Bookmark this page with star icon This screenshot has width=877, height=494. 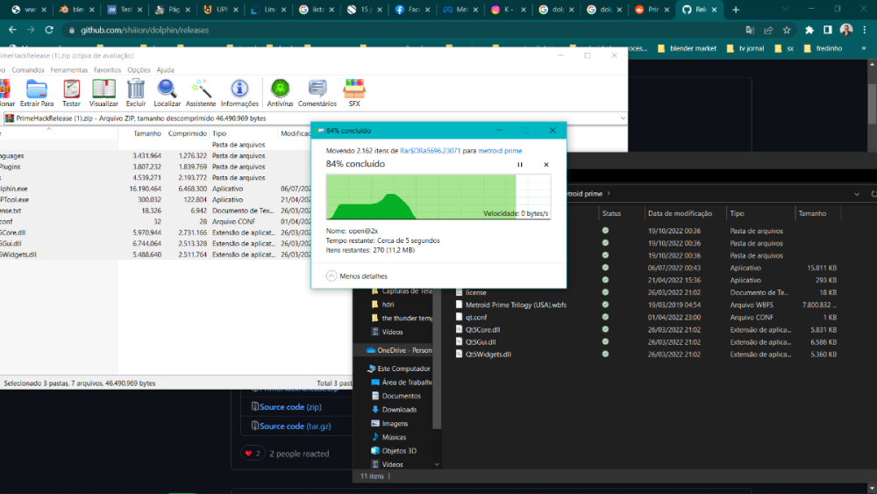pos(787,30)
